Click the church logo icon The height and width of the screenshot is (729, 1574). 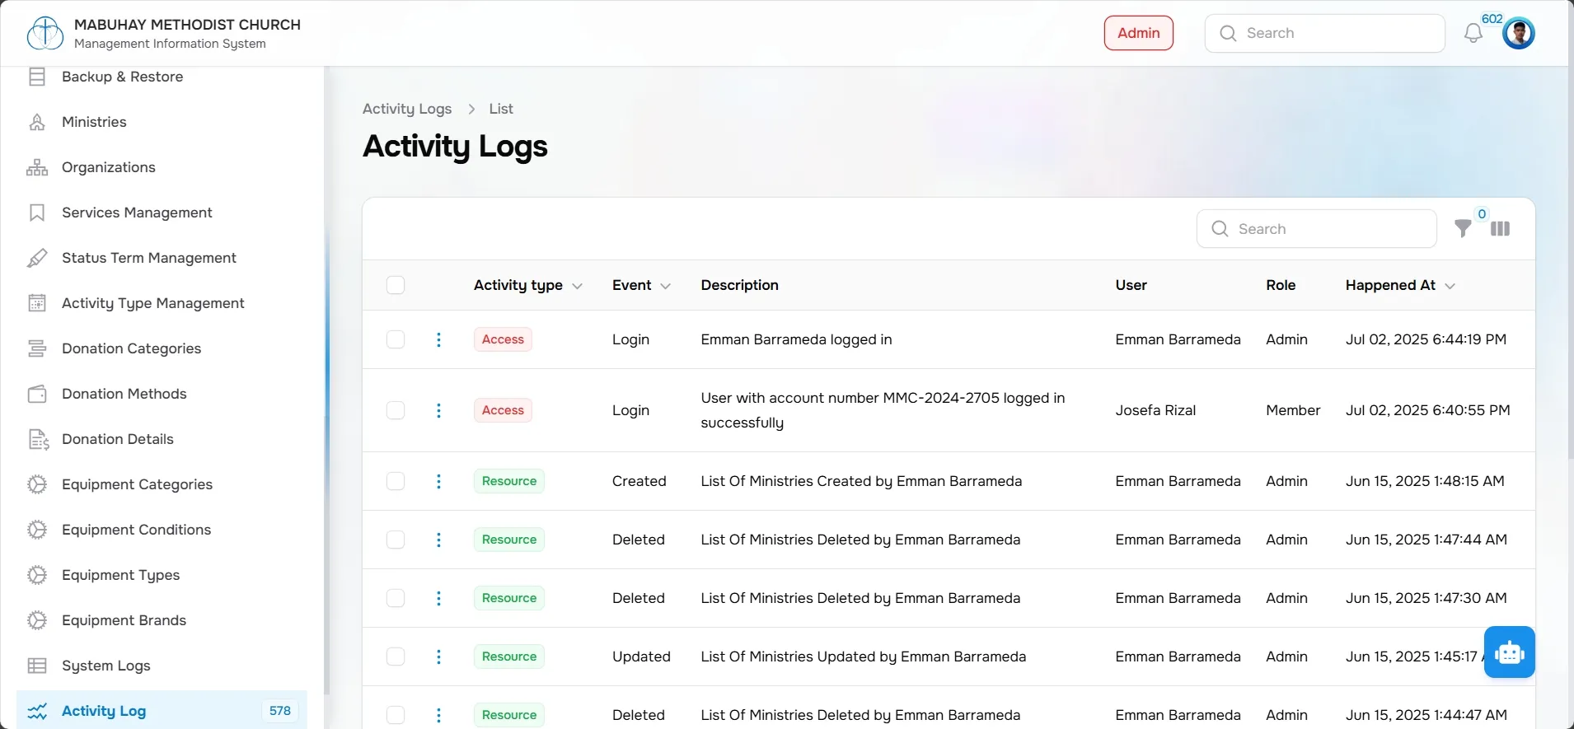45,33
